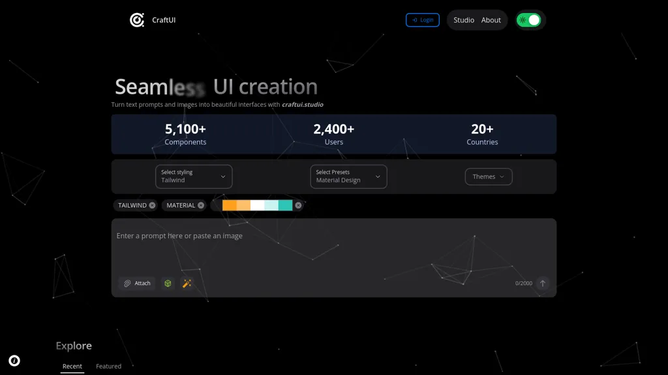Viewport: 668px width, 375px height.
Task: Switch to the Featured tab
Action: tap(108, 366)
